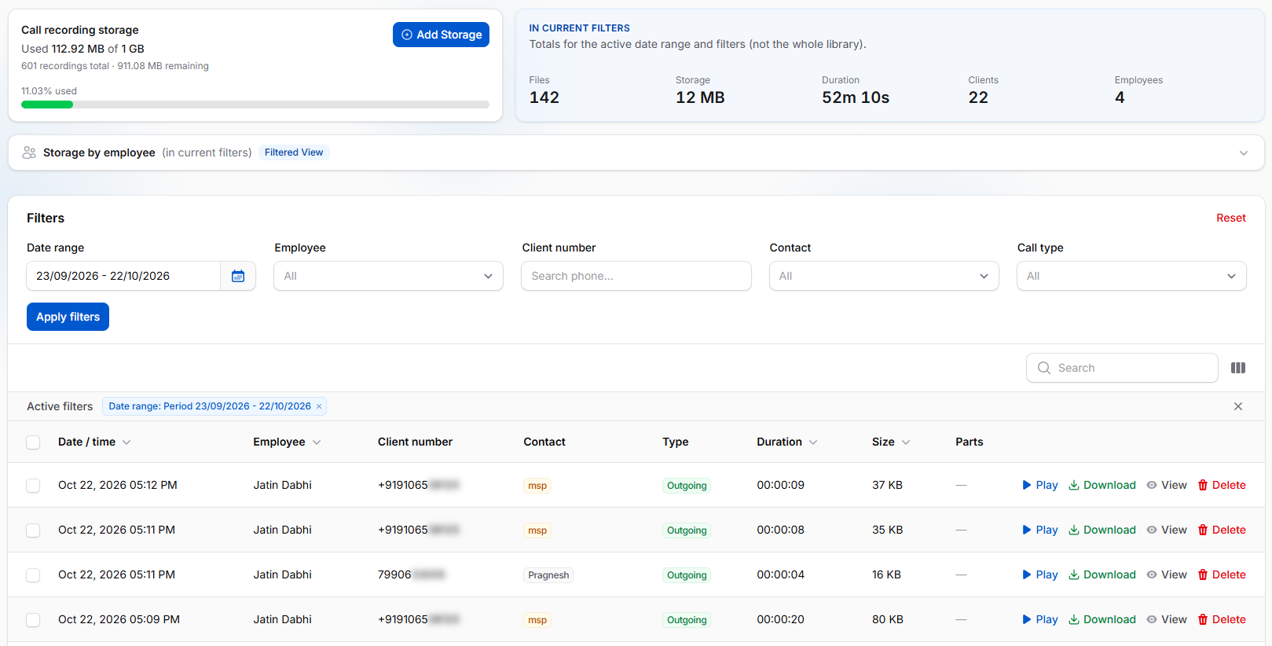Check the Oct 22 05:12 PM row checkbox
Viewport: 1272px width, 646px height.
tap(33, 486)
